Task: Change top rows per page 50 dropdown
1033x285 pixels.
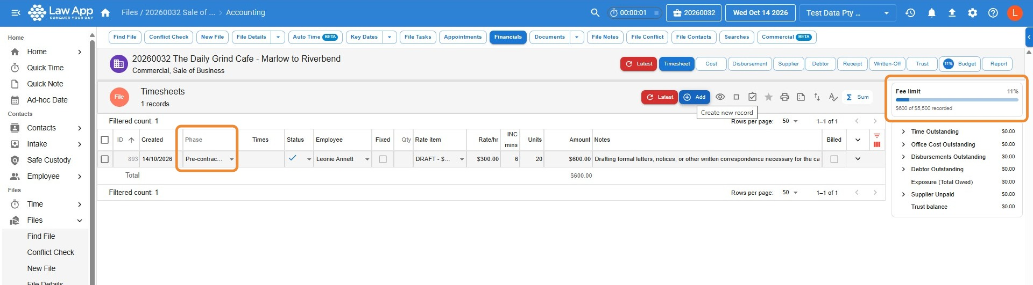Action: coord(790,121)
